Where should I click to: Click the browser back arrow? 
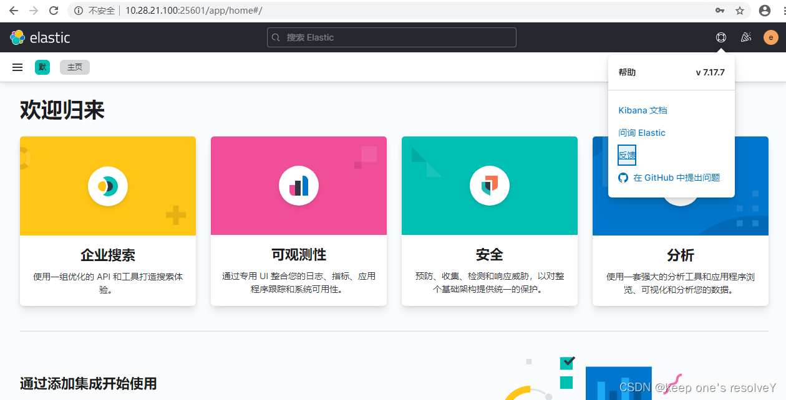[x=13, y=11]
